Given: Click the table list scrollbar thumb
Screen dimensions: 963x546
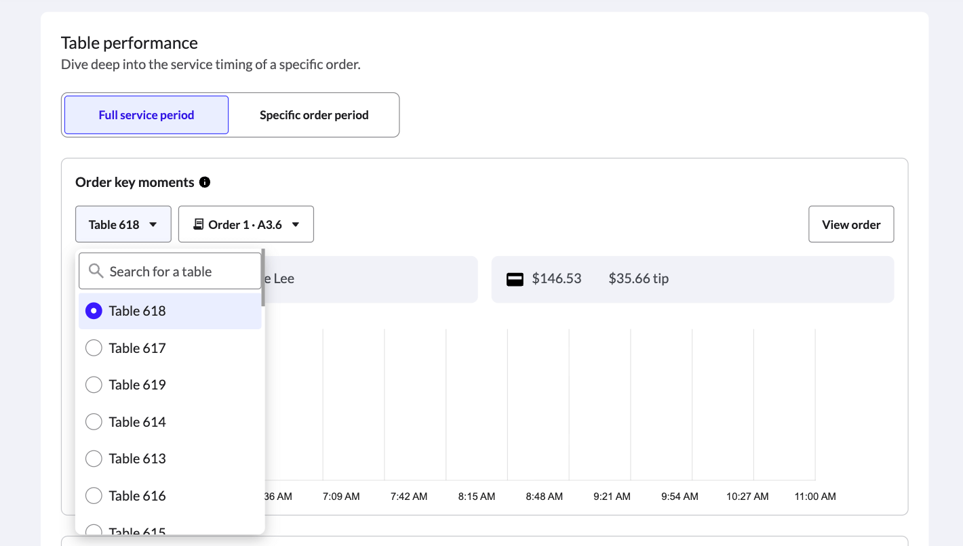Looking at the screenshot, I should 263,277.
